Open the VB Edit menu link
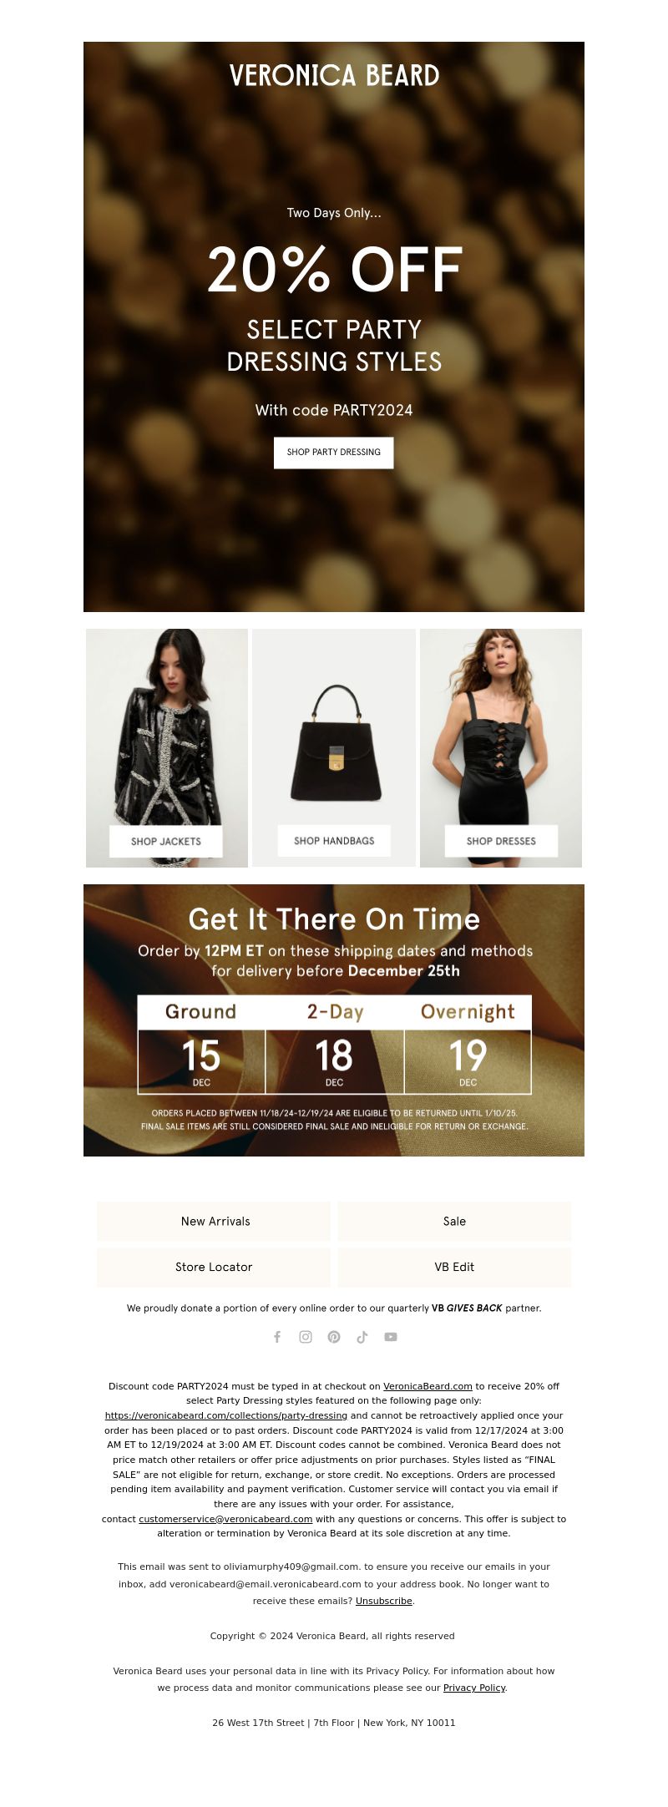Screen dimensions: 668x1807 coord(454,1267)
